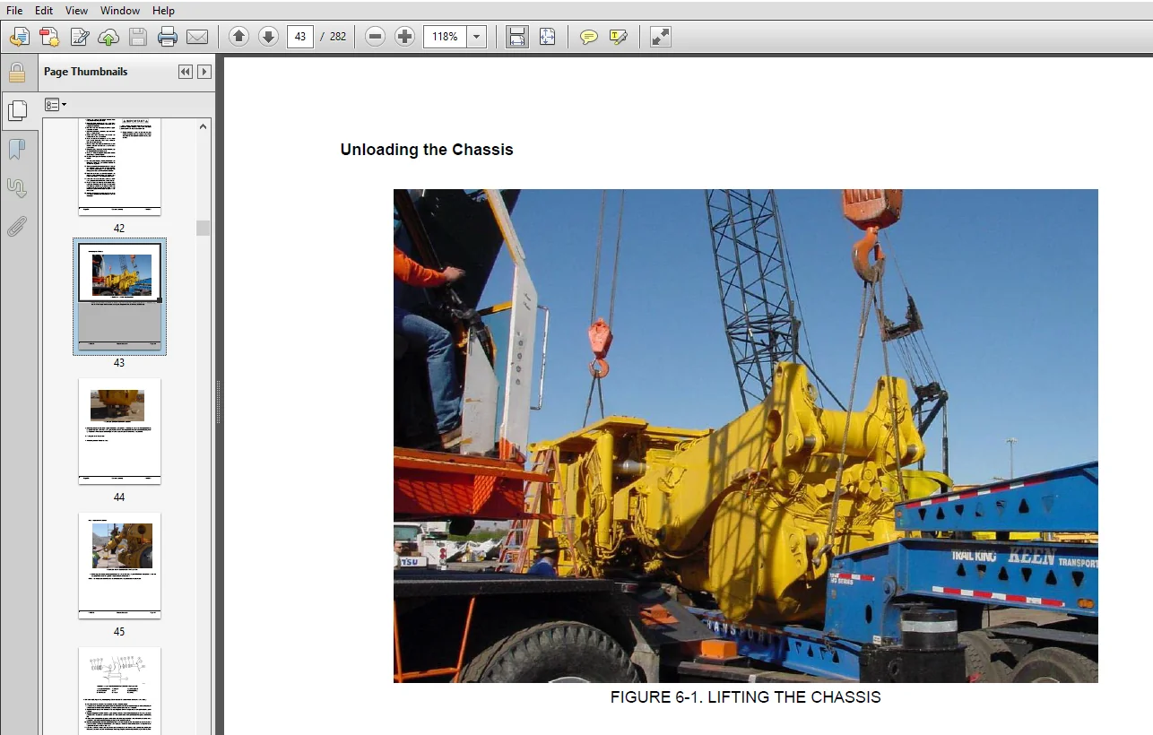Screen dimensions: 1153x735
Task: Select page 44 thumbnail
Action: click(x=119, y=431)
